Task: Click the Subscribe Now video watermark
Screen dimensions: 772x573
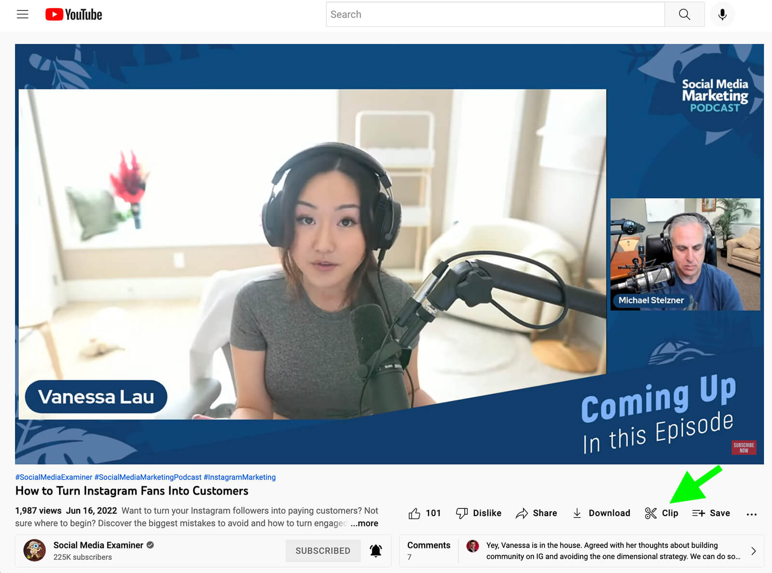Action: click(x=744, y=448)
